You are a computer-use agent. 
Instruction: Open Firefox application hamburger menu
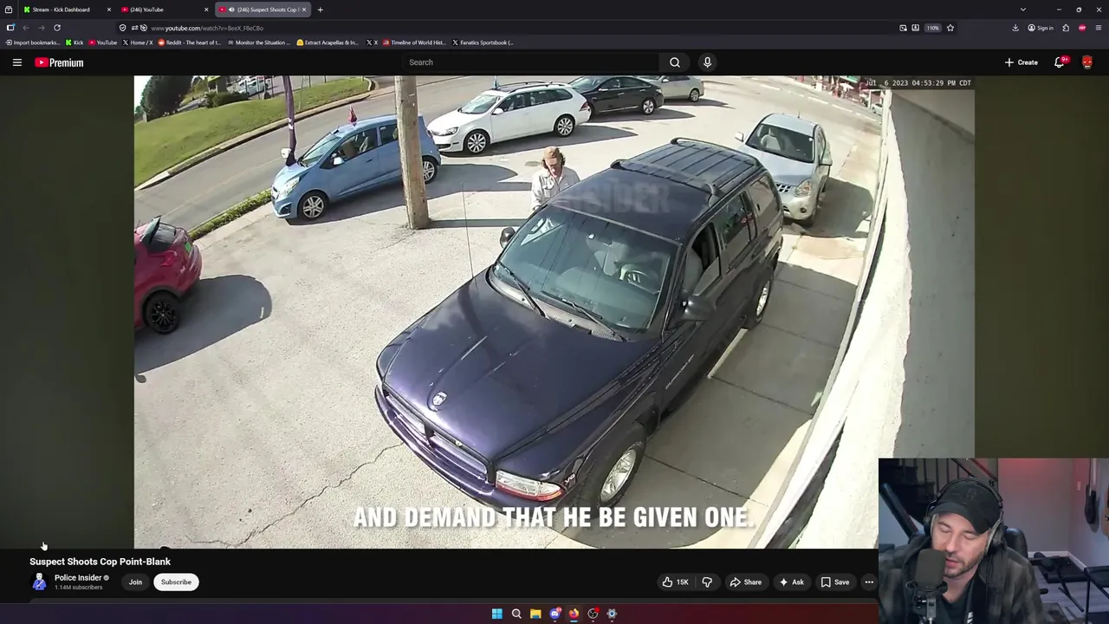(x=1099, y=28)
